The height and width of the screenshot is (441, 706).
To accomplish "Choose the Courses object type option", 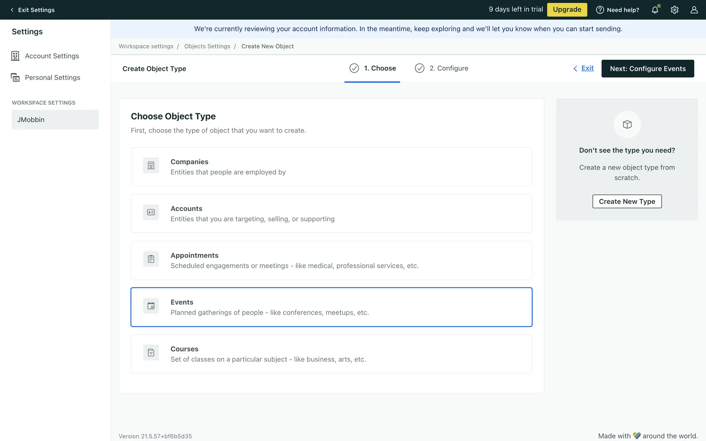I will tap(331, 354).
